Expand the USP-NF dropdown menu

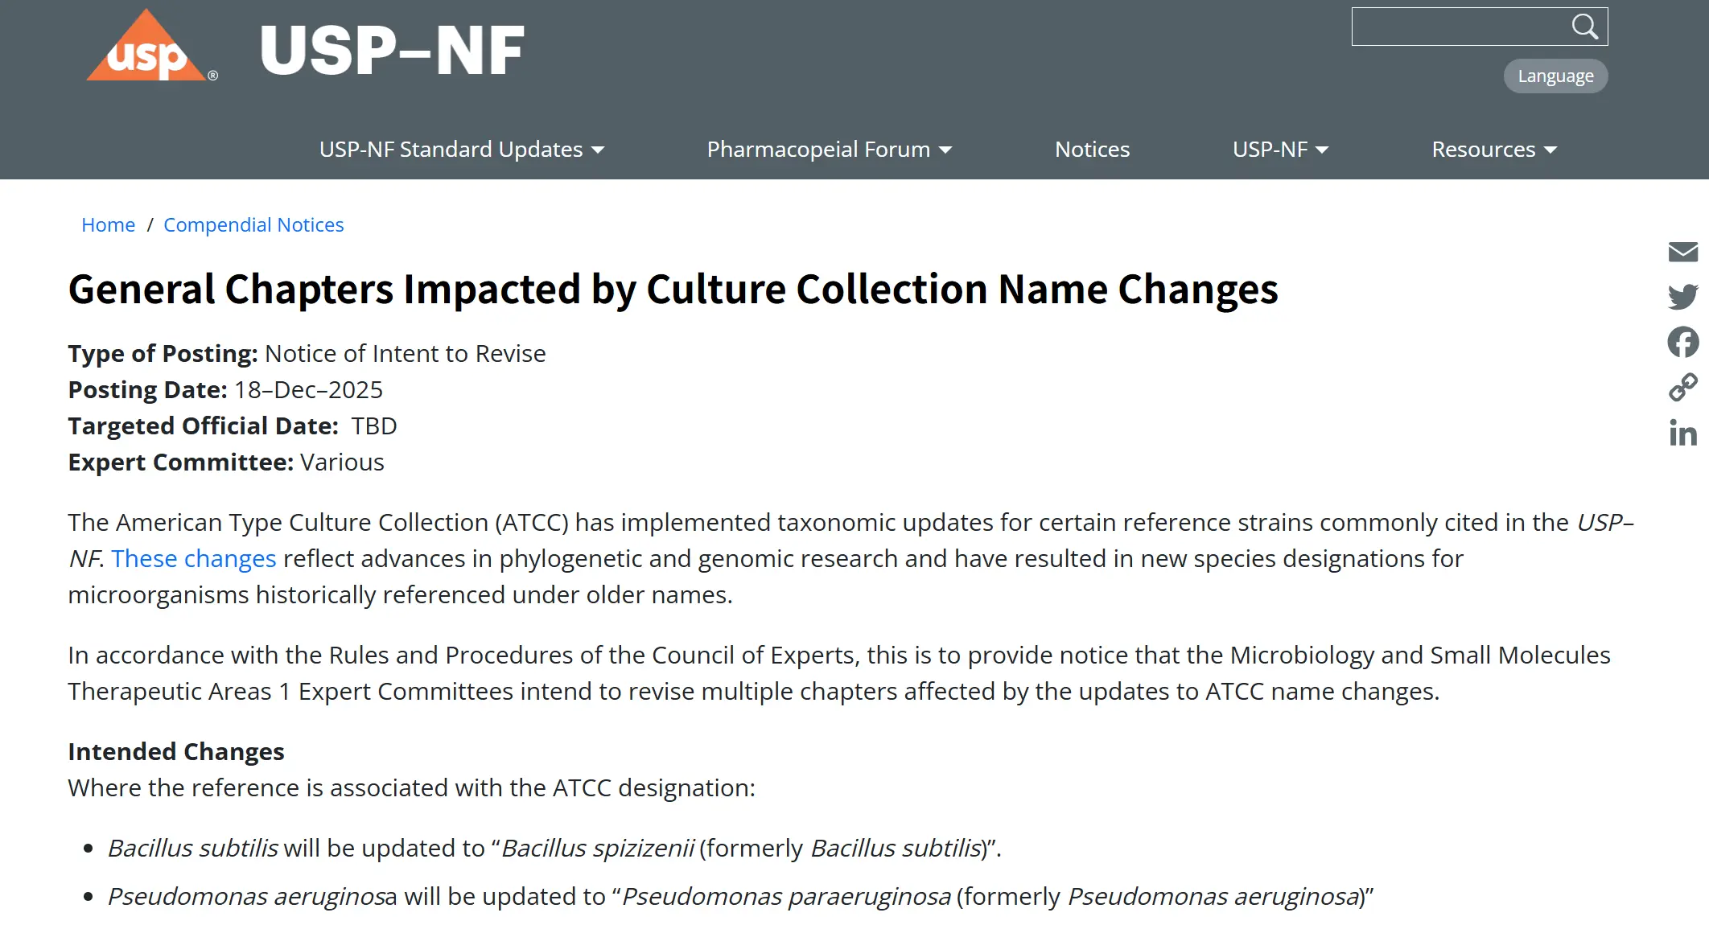1280,150
